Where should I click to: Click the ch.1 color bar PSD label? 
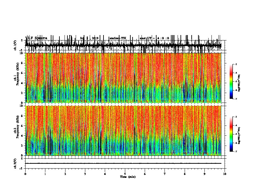(x=239, y=83)
